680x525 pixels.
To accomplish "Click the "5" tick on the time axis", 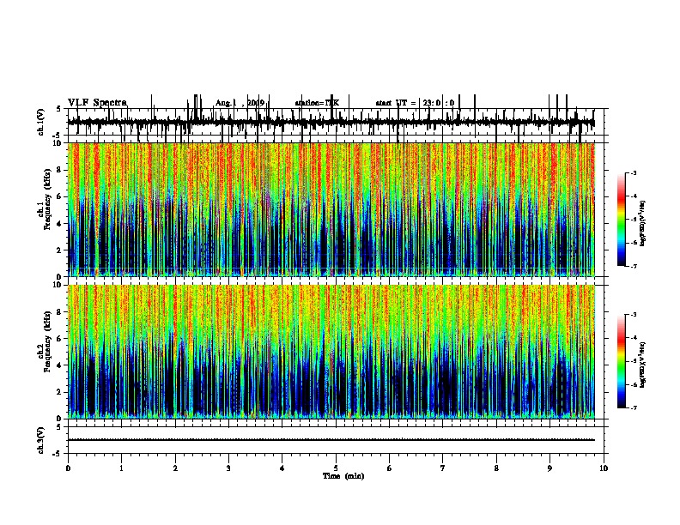I will coord(336,468).
